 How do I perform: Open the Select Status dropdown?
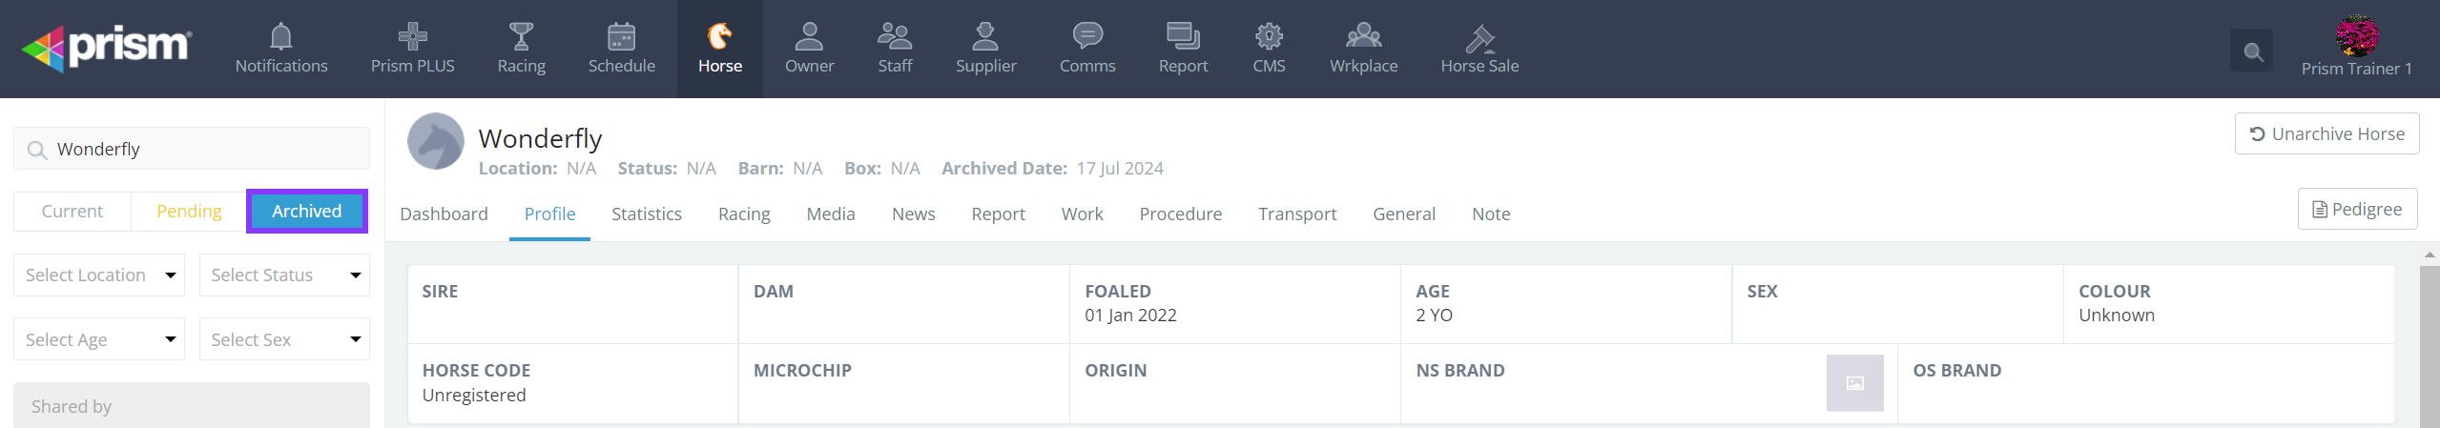click(284, 275)
